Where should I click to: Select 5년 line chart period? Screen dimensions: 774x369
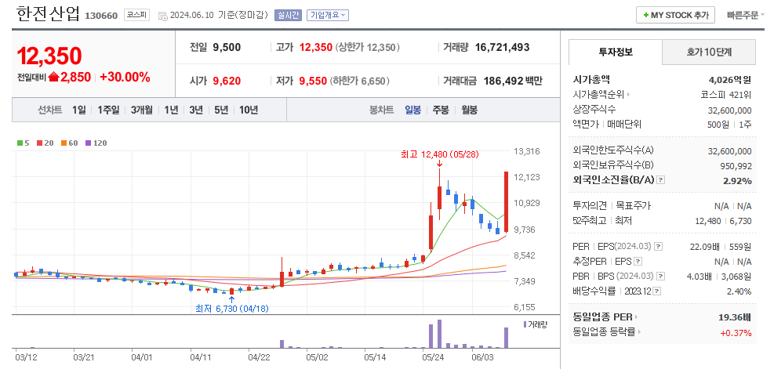221,110
